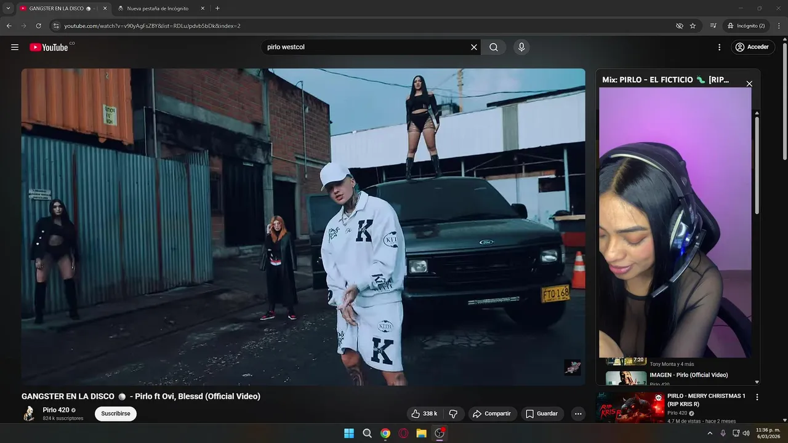Click RIP KRIS R red video thumbnail
Screen dimensions: 788x443
pos(630,408)
